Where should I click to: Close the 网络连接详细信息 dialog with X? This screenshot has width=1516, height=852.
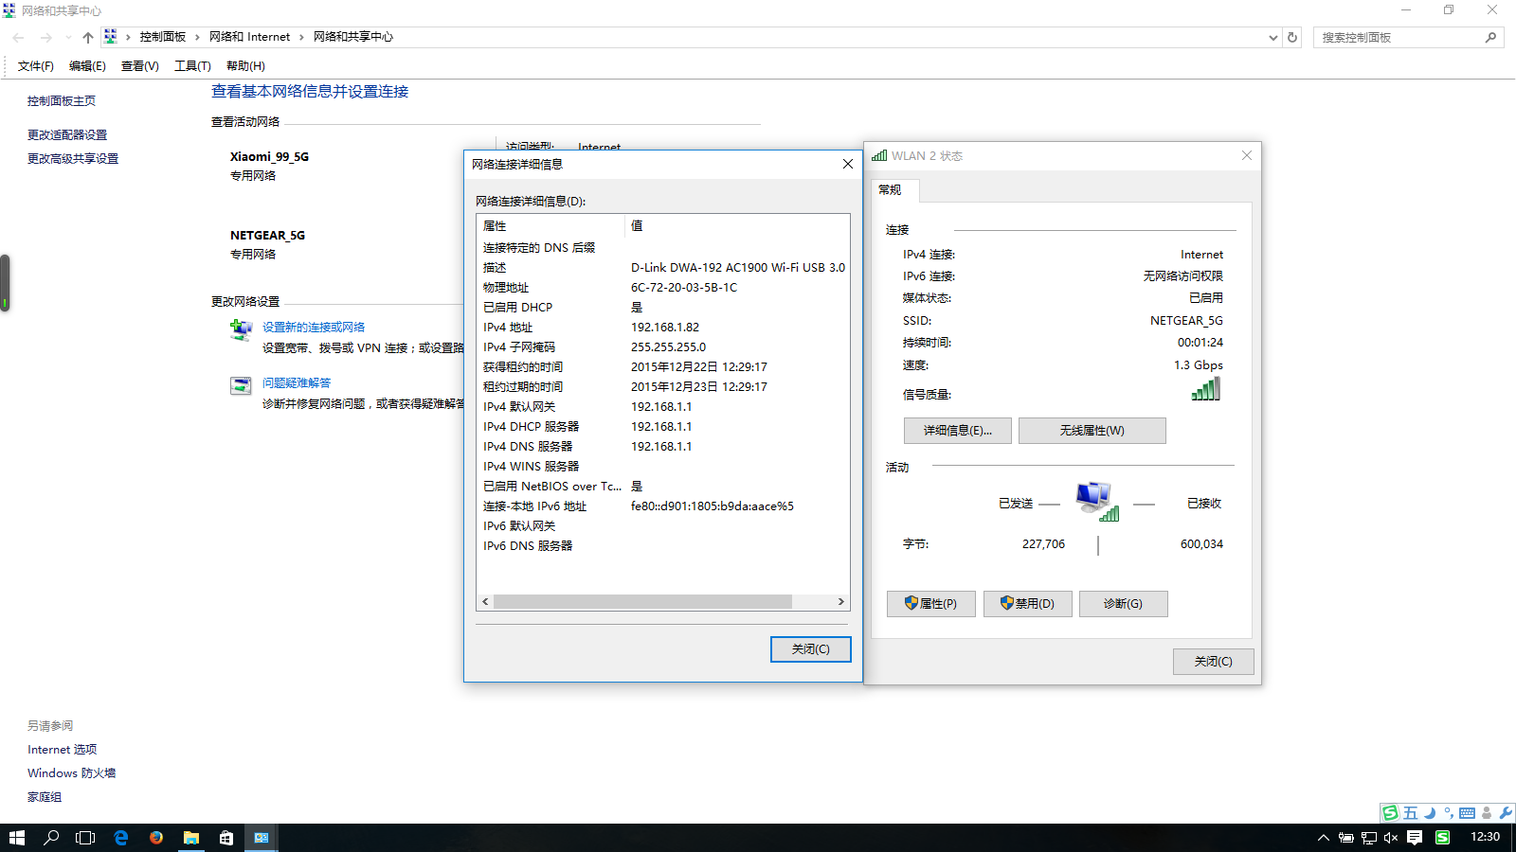848,165
